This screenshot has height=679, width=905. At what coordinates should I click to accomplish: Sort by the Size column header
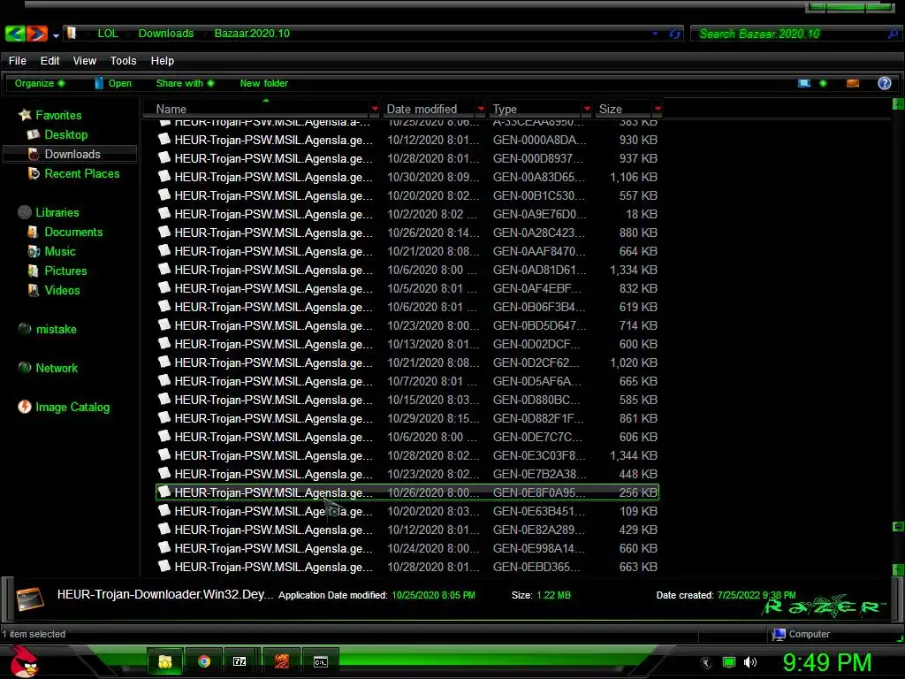click(x=624, y=109)
